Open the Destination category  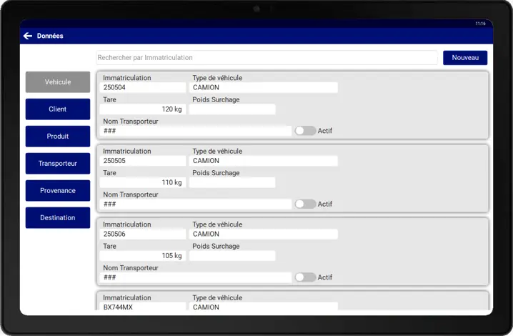pos(58,218)
